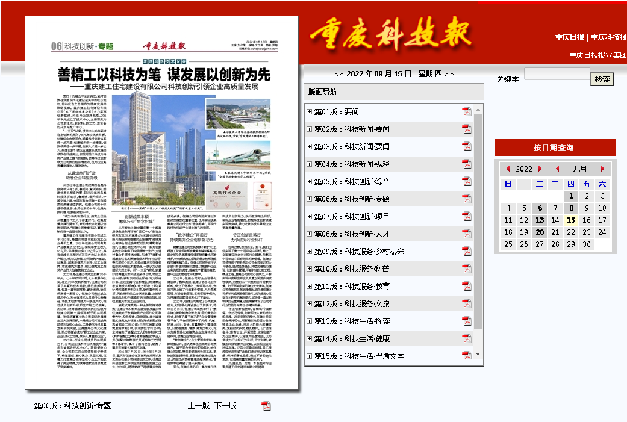Expand the 第14版 科技生活·健康 section
This screenshot has height=422, width=627.
(309, 338)
